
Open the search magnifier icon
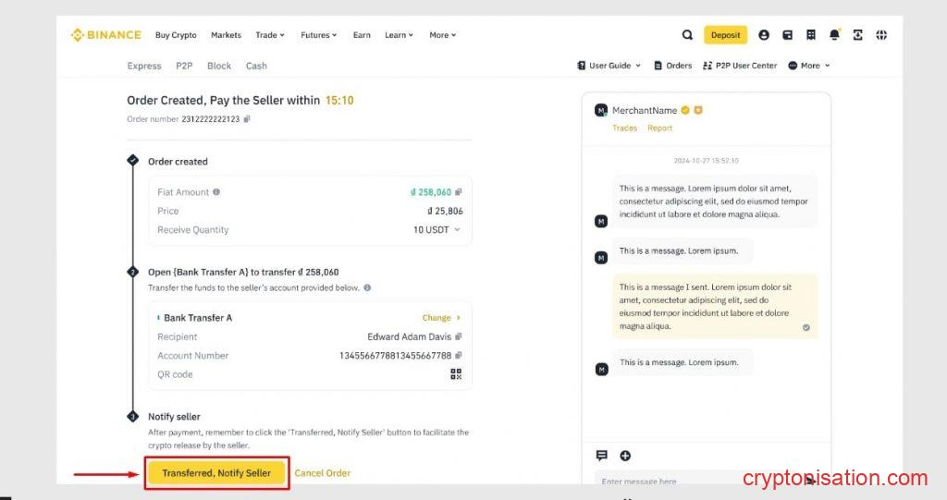(687, 35)
